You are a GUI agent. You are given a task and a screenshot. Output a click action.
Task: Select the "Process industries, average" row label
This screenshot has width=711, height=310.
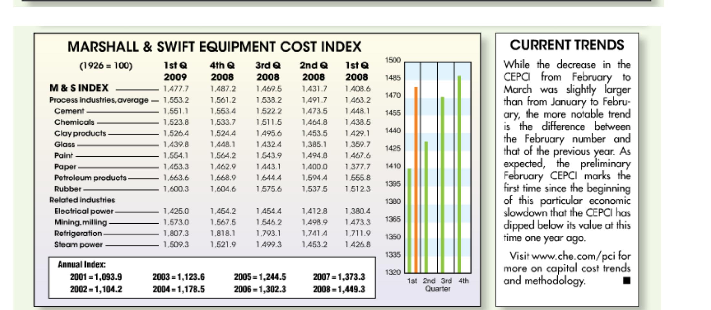point(99,100)
